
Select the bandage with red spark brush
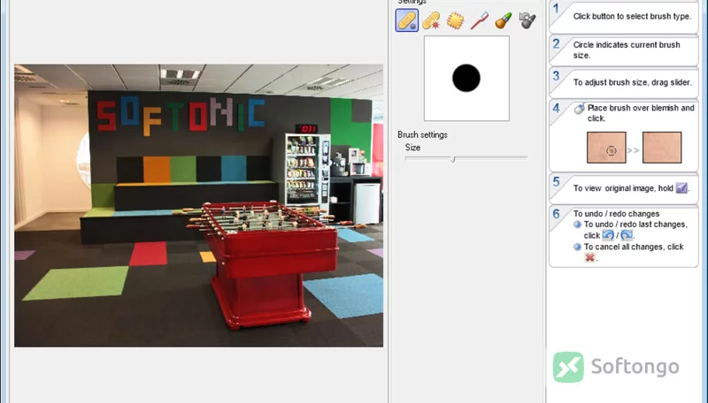click(431, 20)
